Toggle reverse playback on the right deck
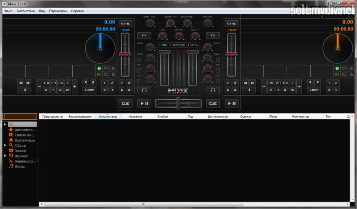This screenshot has width=357, height=209. pyautogui.click(x=249, y=90)
